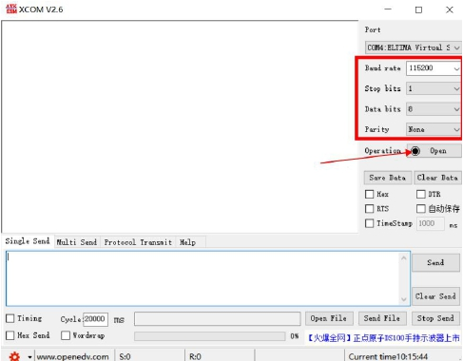Open the www.openedv.com link
Viewport: 463px width, 361px height.
[x=72, y=356]
